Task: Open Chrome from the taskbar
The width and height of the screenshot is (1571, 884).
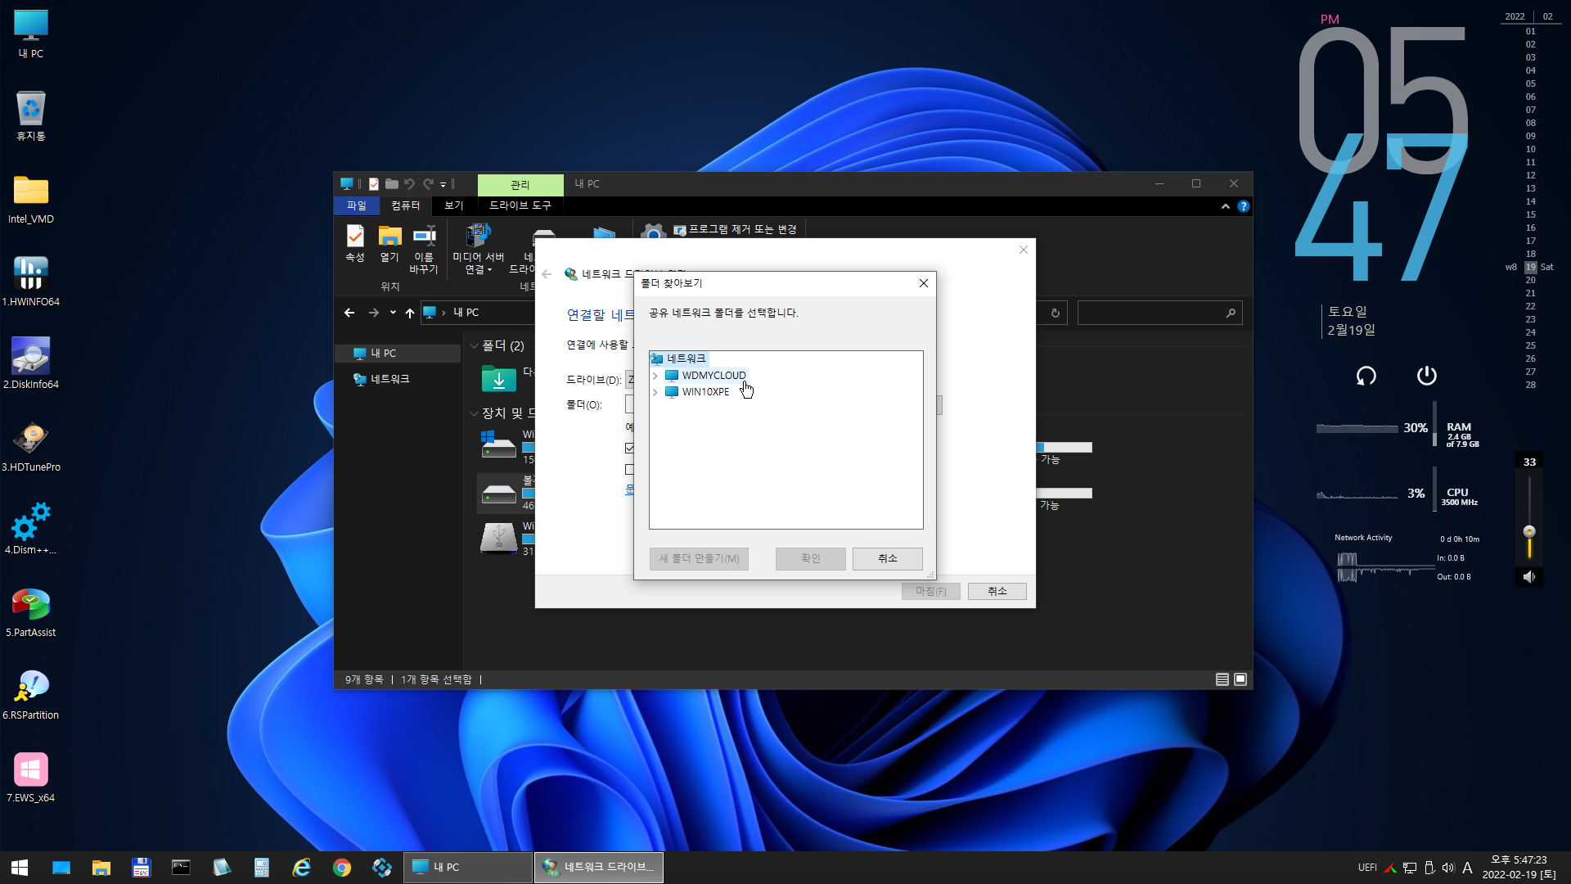Action: point(342,868)
